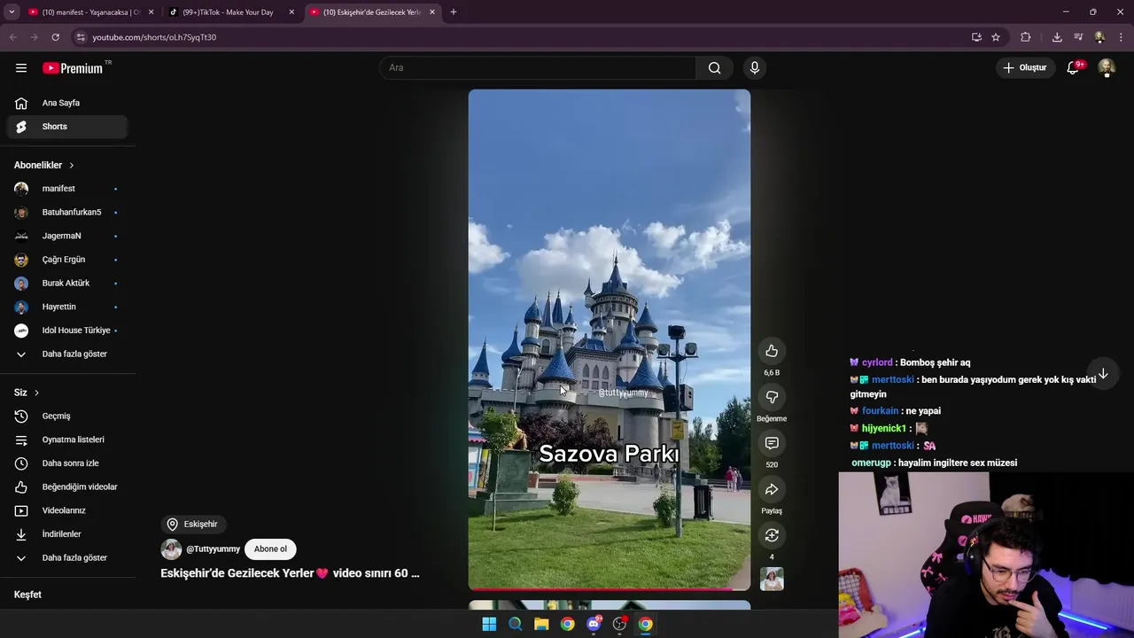Open a new browser tab
This screenshot has height=638, width=1134.
pos(454,12)
